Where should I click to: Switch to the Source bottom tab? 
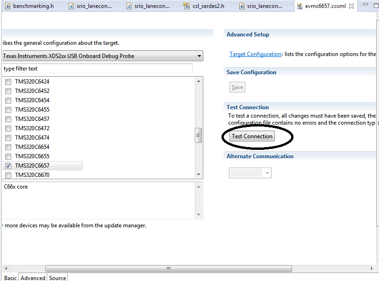pyautogui.click(x=57, y=278)
